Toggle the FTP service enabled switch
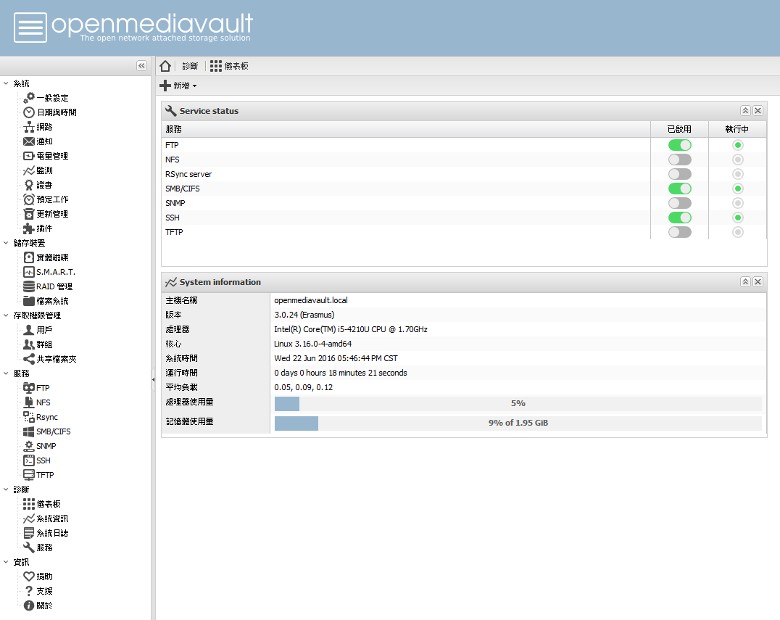 tap(679, 145)
